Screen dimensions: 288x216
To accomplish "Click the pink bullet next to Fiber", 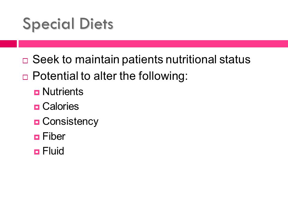I will (37, 137).
